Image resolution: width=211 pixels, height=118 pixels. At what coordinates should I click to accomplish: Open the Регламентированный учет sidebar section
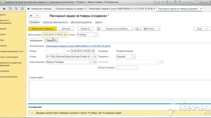pos(12,51)
